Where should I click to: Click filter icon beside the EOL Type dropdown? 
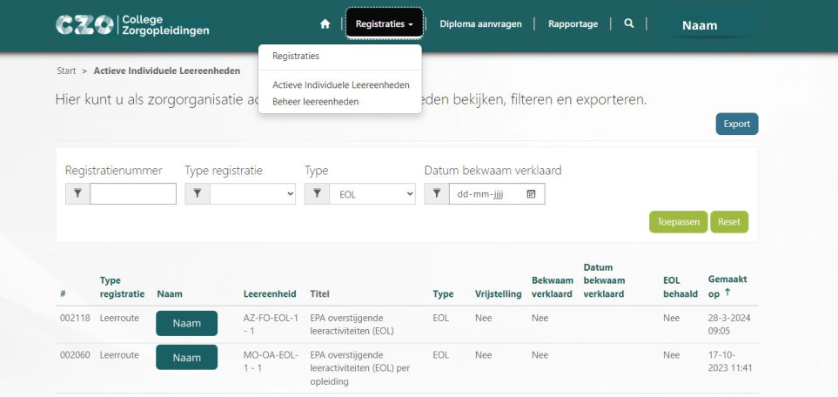click(317, 194)
